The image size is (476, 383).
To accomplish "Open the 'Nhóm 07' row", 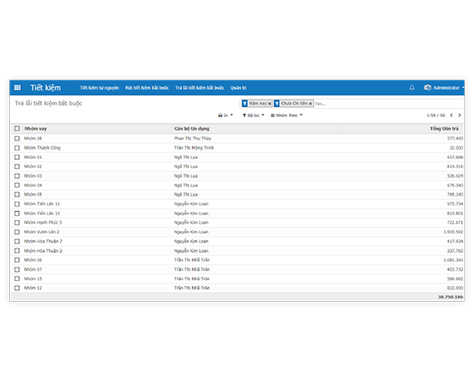I will click(237, 269).
